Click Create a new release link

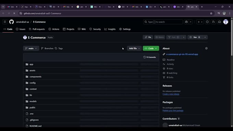pyautogui.click(x=171, y=94)
